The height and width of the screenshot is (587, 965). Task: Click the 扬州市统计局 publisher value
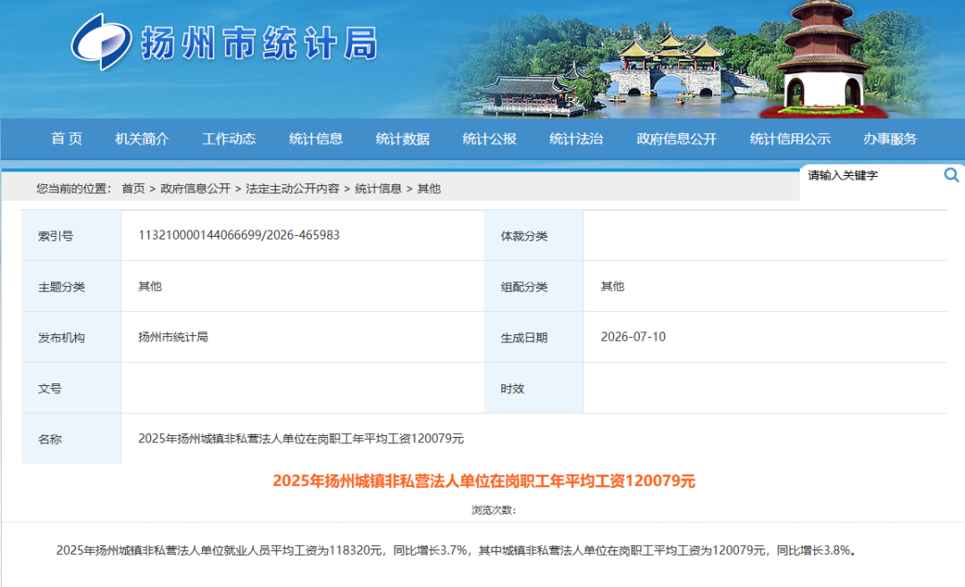[x=173, y=337]
